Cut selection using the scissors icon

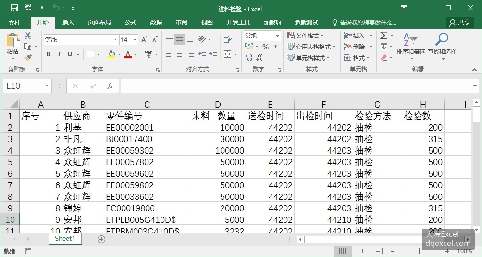28,36
